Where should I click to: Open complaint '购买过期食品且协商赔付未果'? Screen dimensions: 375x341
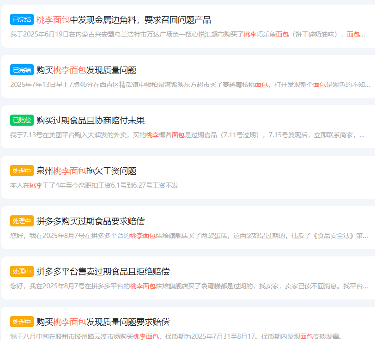tap(91, 121)
